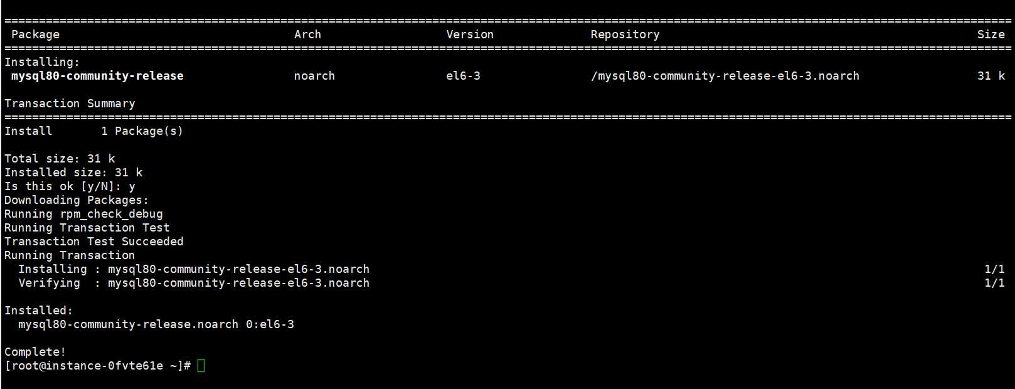Click the "noarch" value under Arch
This screenshot has height=389, width=1015.
coord(314,76)
